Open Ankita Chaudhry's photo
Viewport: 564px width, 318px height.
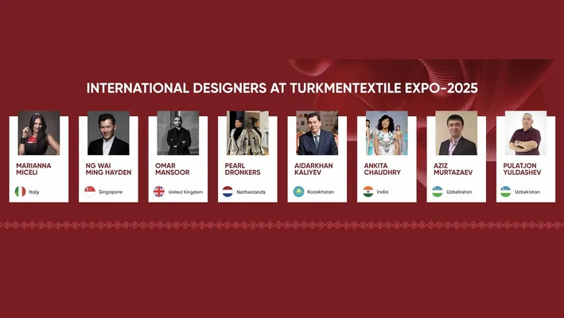pyautogui.click(x=387, y=133)
